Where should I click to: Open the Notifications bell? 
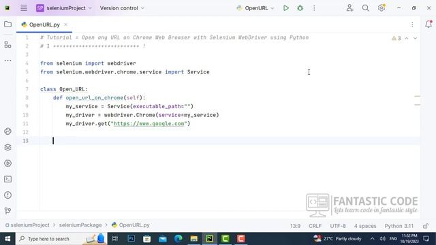[429, 24]
